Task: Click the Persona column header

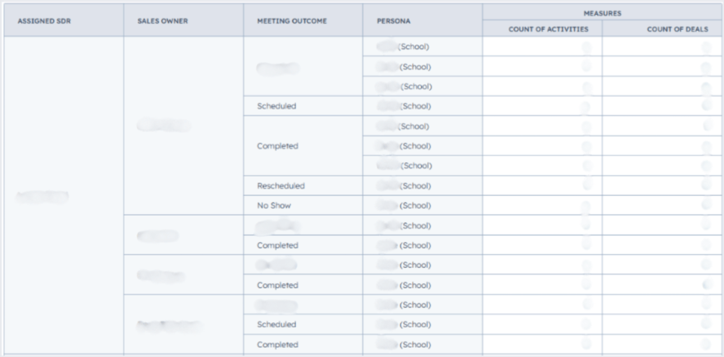Action: coord(394,21)
